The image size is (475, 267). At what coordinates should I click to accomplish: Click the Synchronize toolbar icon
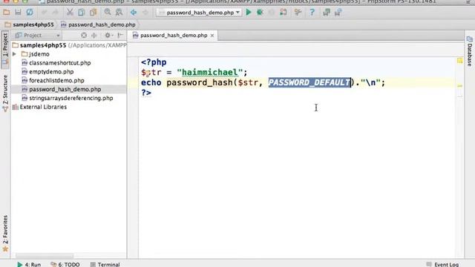[x=30, y=13]
